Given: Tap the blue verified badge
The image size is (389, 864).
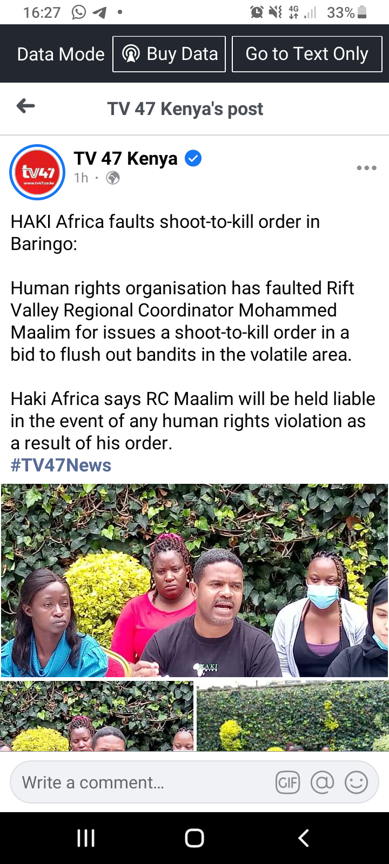Looking at the screenshot, I should point(193,158).
